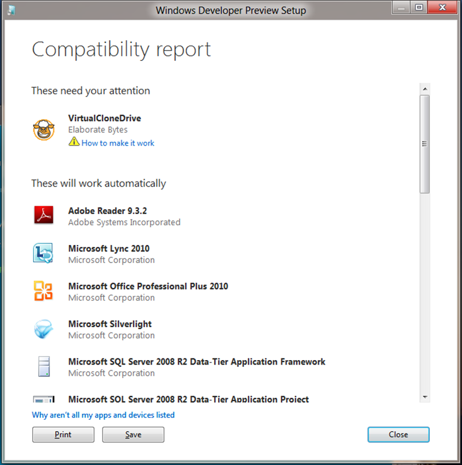Open the Why aren't all my apps listed link
Screen dimensions: 462x465
click(103, 415)
